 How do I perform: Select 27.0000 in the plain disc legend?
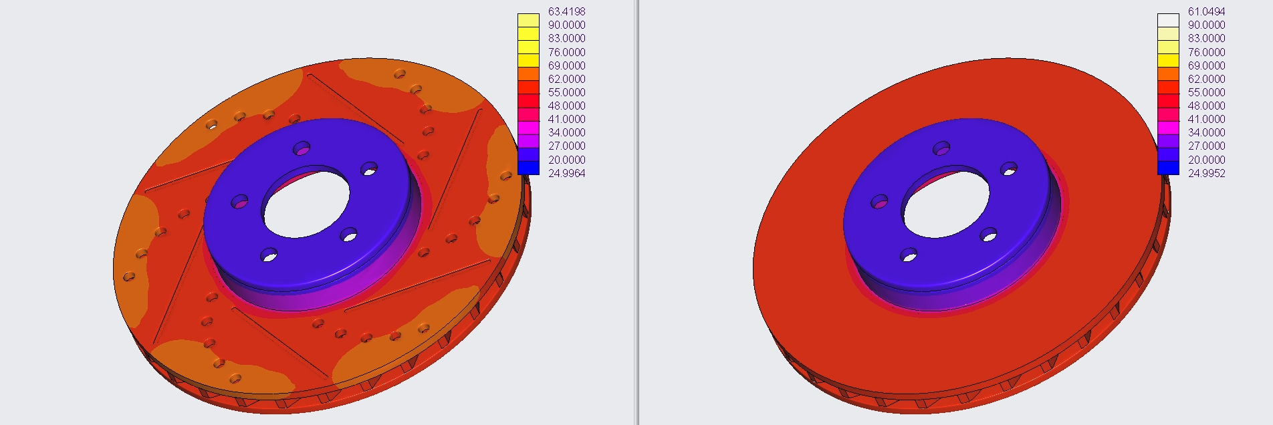(1206, 146)
